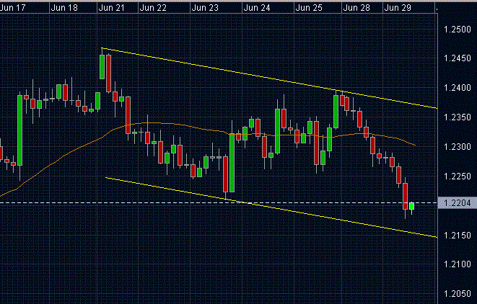Click the 1.2150 price axis label
The height and width of the screenshot is (304, 477).
(x=458, y=236)
